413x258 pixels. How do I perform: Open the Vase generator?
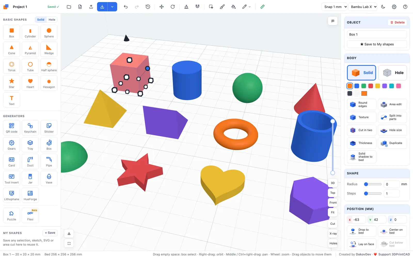(49, 179)
